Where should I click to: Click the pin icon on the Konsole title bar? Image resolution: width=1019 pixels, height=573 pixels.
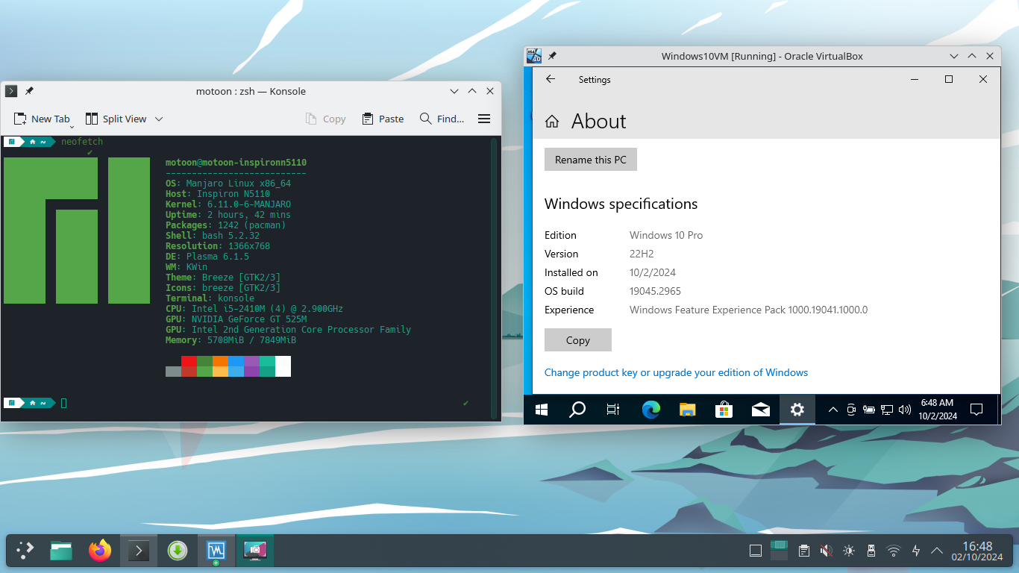point(29,91)
